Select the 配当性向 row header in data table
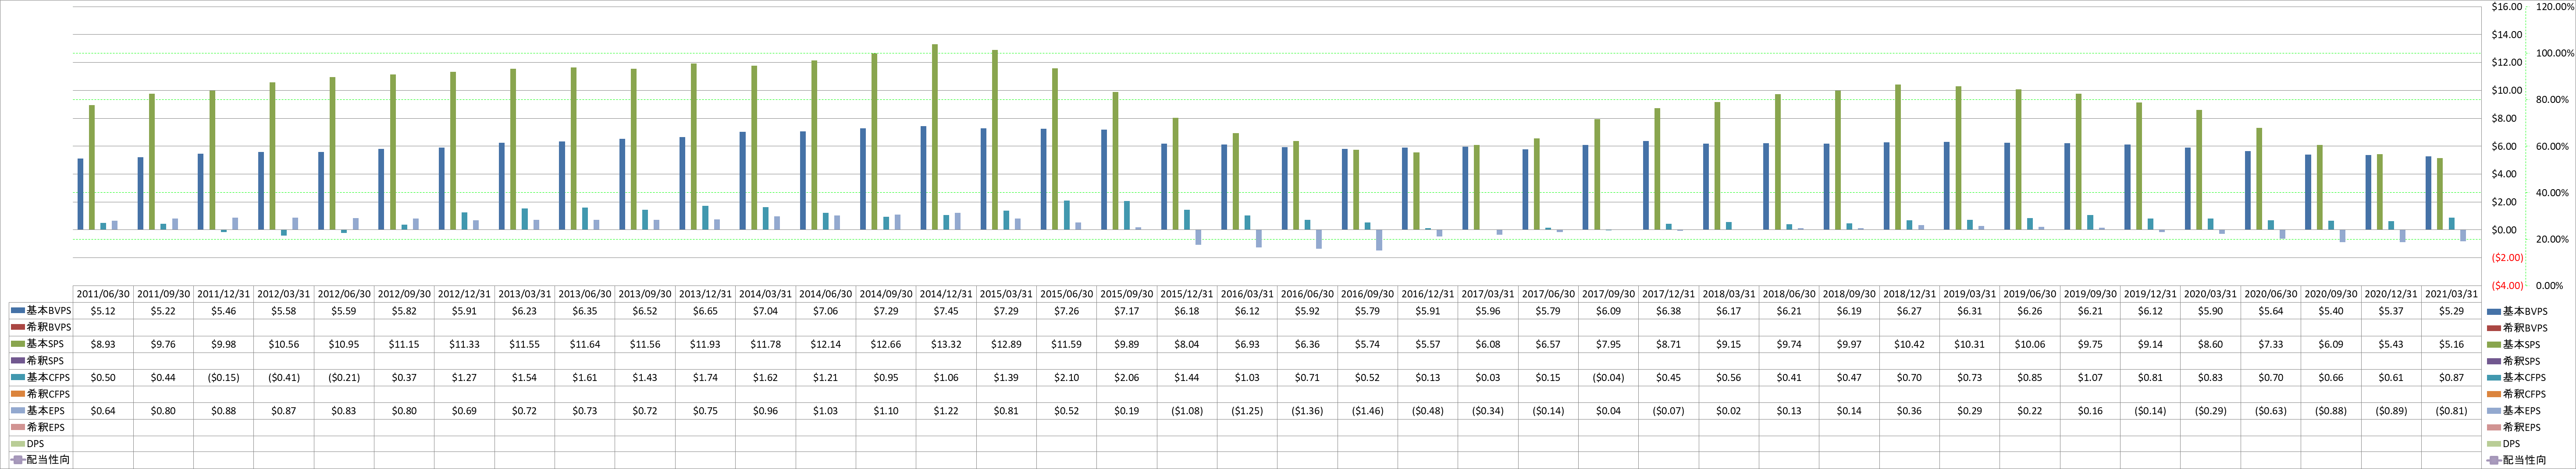 click(x=41, y=460)
